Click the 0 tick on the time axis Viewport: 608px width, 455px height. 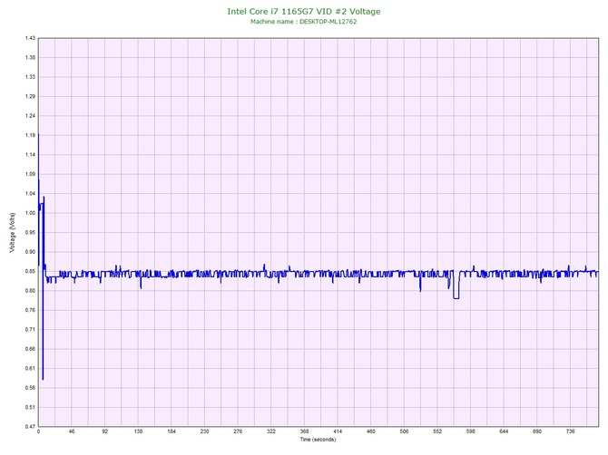tap(38, 431)
